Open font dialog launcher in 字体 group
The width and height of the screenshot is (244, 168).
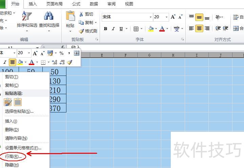coord(182,39)
